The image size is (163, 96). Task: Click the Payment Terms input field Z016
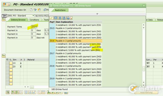(x=34, y=27)
